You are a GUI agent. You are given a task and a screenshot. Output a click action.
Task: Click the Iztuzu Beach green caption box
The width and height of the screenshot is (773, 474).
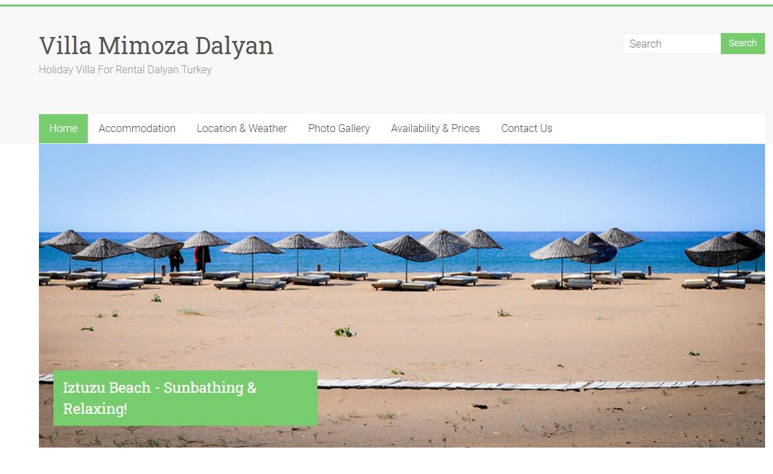(x=185, y=398)
